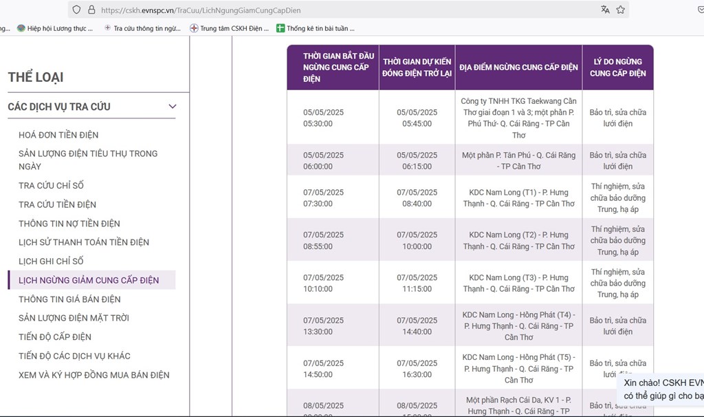This screenshot has height=417, width=704.
Task: Go to Tra cứu chỉ số
Action: 52,186
